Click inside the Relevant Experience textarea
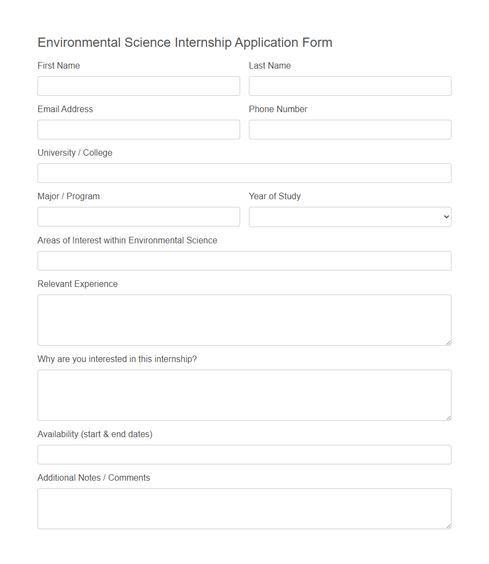Viewport: 489px width, 564px height. (x=244, y=318)
